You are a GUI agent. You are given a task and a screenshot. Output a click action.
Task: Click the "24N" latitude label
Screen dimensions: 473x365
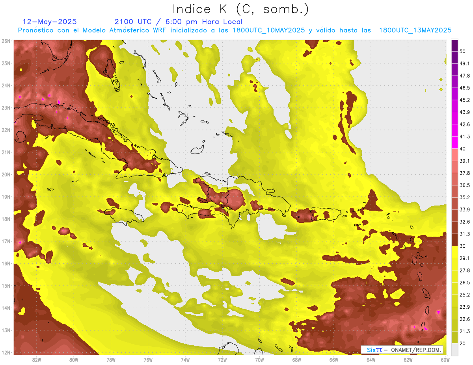click(6, 85)
